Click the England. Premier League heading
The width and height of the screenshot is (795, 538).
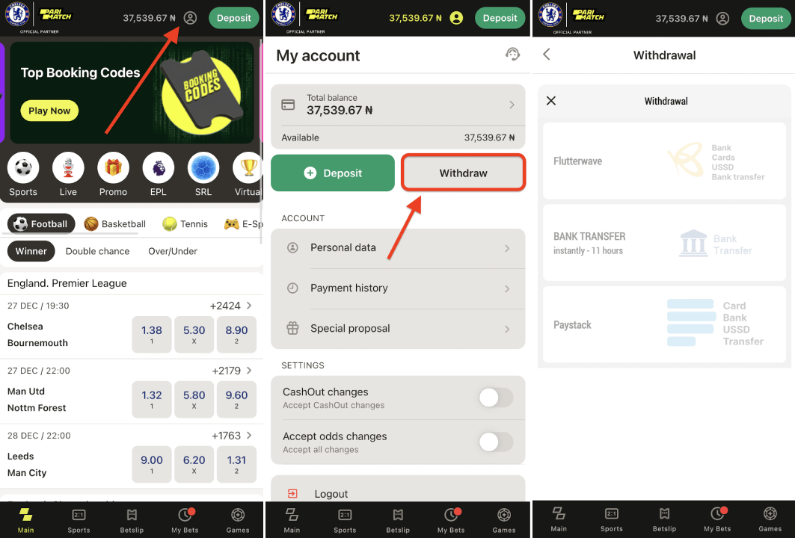67,283
